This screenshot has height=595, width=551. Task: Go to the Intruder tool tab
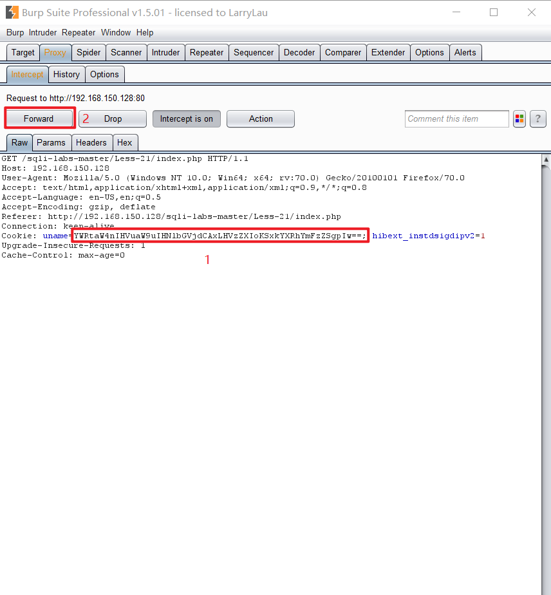[x=165, y=52]
